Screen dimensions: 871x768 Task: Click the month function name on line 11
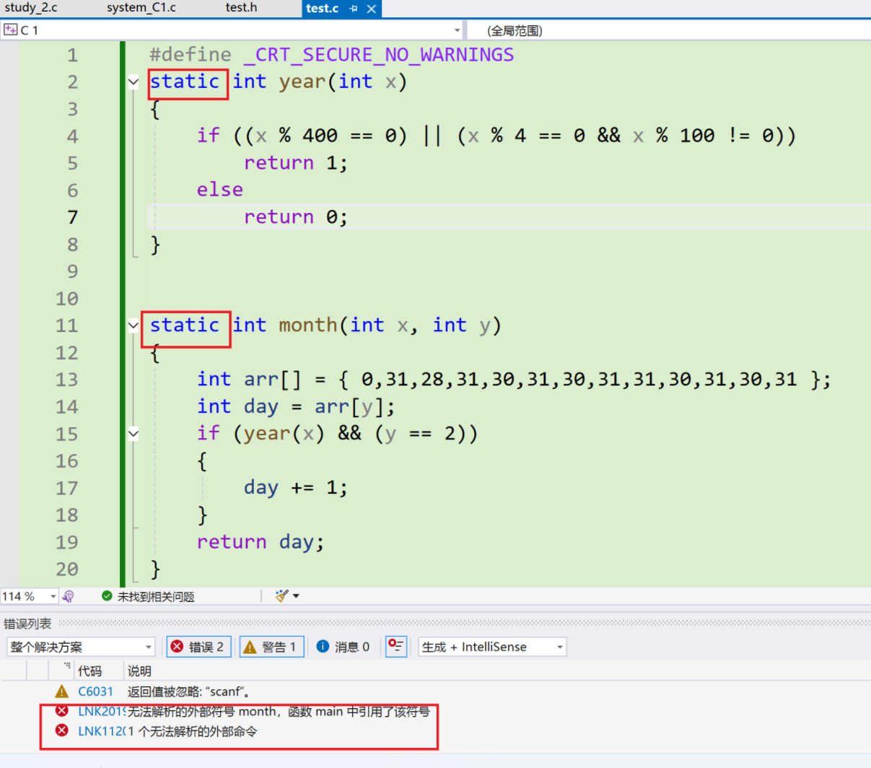[x=308, y=326]
